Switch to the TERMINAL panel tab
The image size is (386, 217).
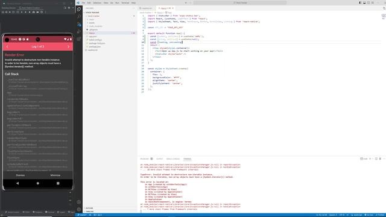[x=187, y=159]
